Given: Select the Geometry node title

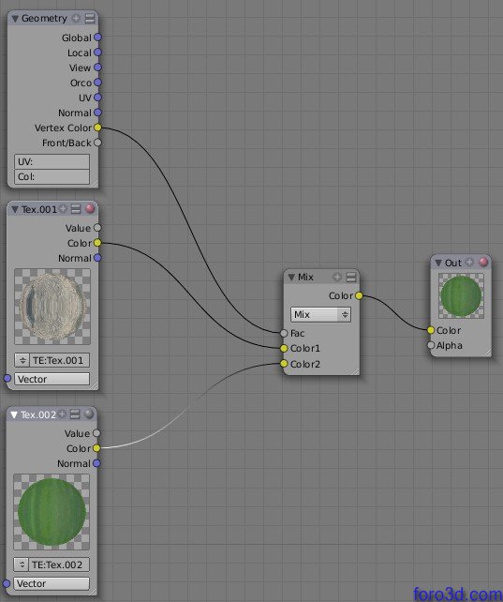Looking at the screenshot, I should (44, 19).
